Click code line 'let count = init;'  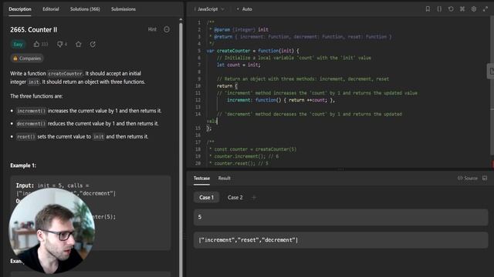(x=239, y=65)
